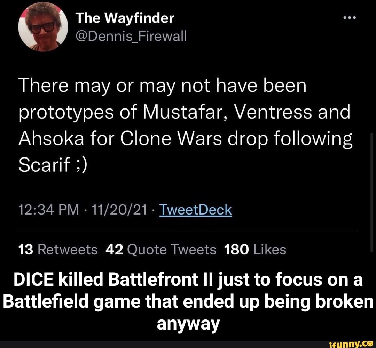The image size is (376, 348).
Task: Click the divider line below the timestamp
Action: pyautogui.click(x=188, y=230)
